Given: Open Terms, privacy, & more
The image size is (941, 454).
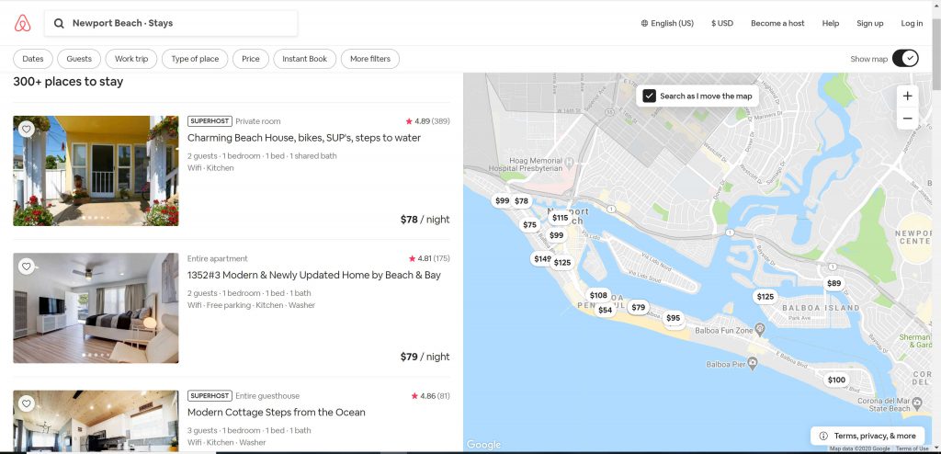Looking at the screenshot, I should (x=867, y=436).
